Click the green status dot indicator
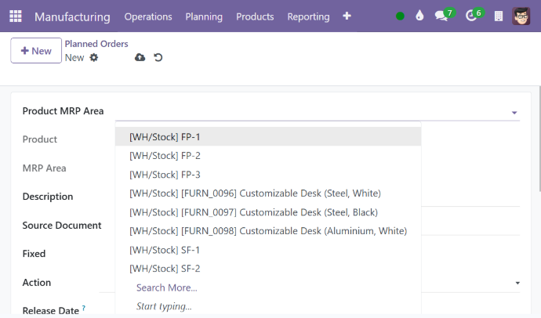This screenshot has height=318, width=541. click(401, 16)
